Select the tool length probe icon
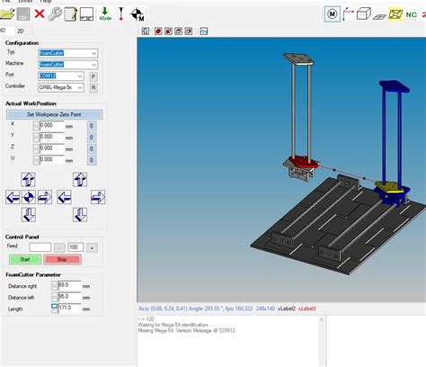The width and height of the screenshot is (426, 367). [x=121, y=14]
